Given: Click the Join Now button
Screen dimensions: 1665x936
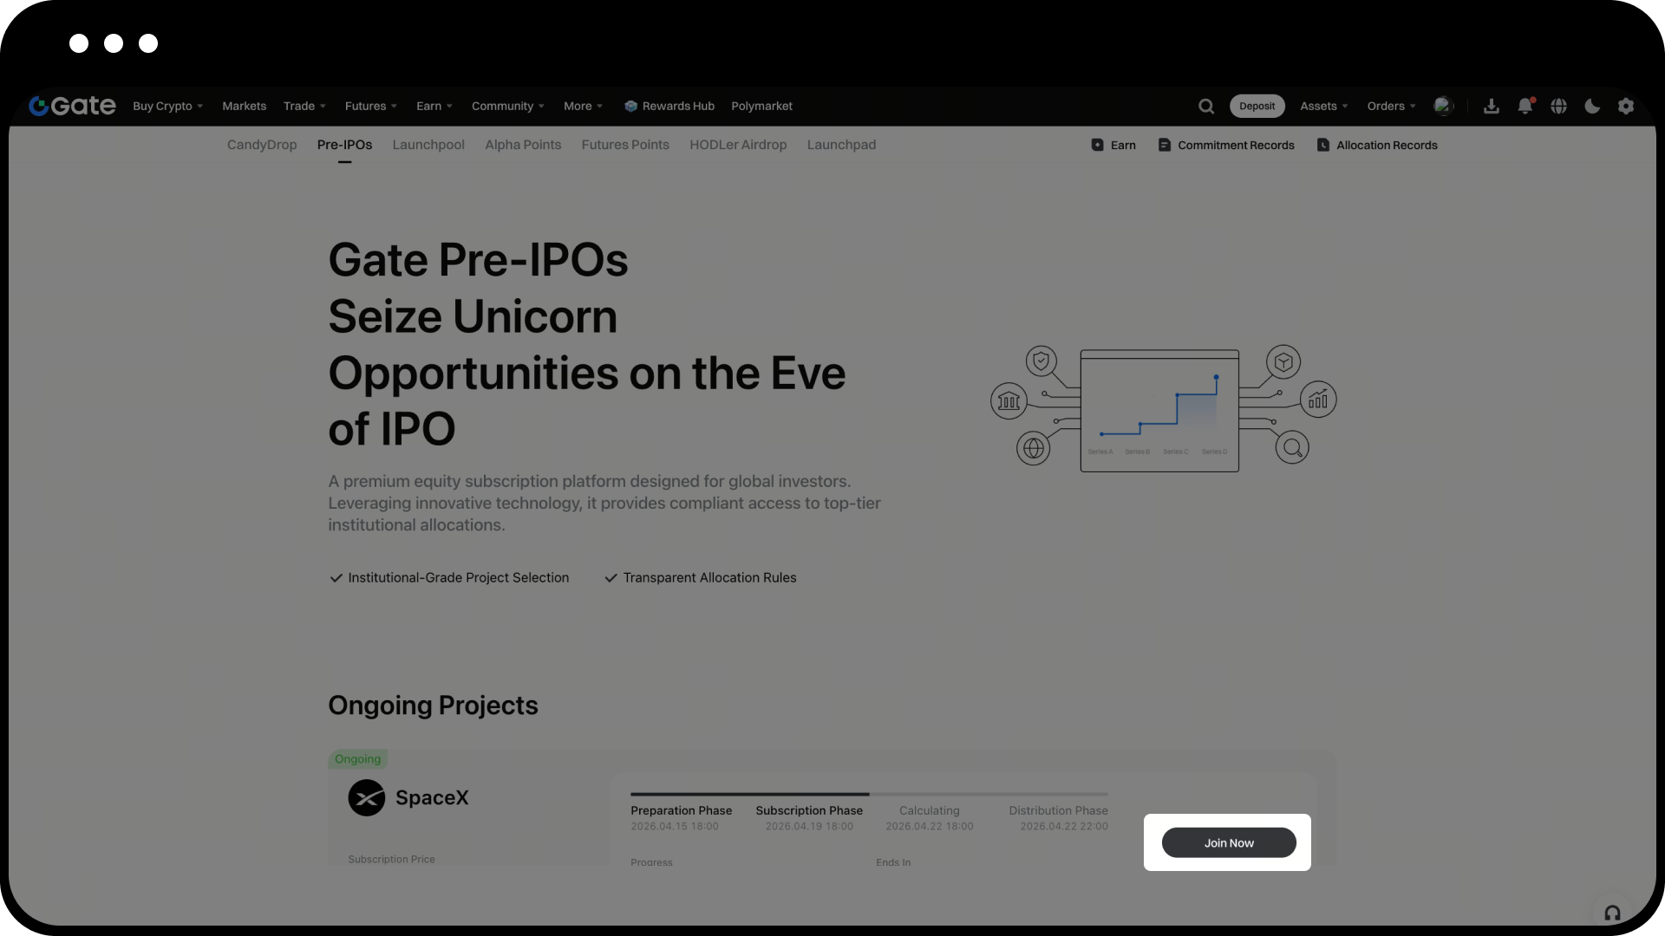Looking at the screenshot, I should [1228, 842].
